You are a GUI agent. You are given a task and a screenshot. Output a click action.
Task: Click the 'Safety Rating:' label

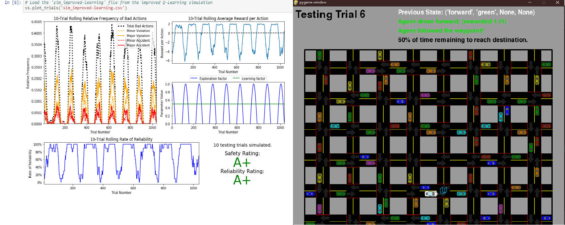[242, 153]
